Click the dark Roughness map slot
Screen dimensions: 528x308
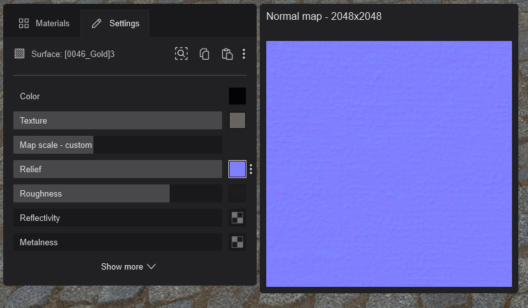coord(237,193)
